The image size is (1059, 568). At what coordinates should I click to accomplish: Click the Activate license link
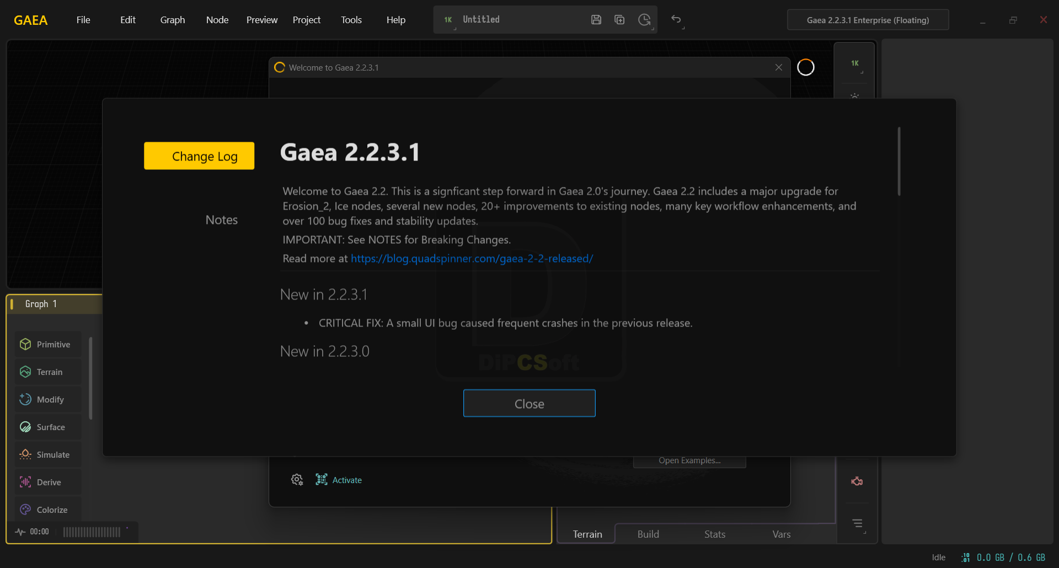click(339, 480)
